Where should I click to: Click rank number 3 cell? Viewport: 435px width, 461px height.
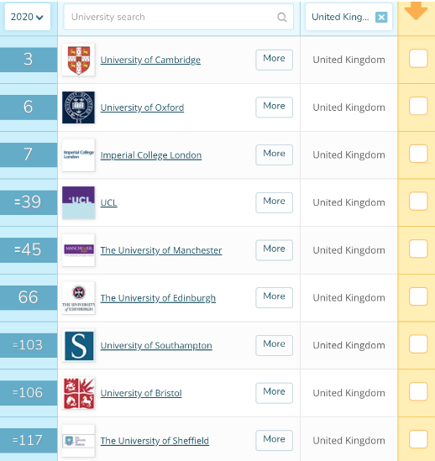[29, 60]
